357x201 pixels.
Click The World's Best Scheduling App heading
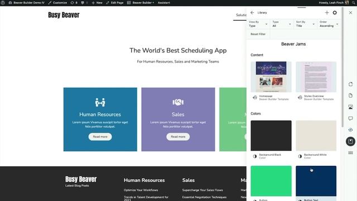[x=178, y=51]
